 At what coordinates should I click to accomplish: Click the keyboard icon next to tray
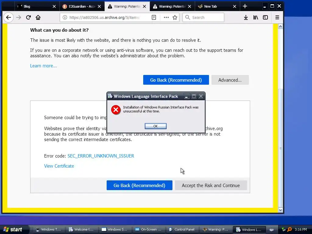tap(271, 230)
